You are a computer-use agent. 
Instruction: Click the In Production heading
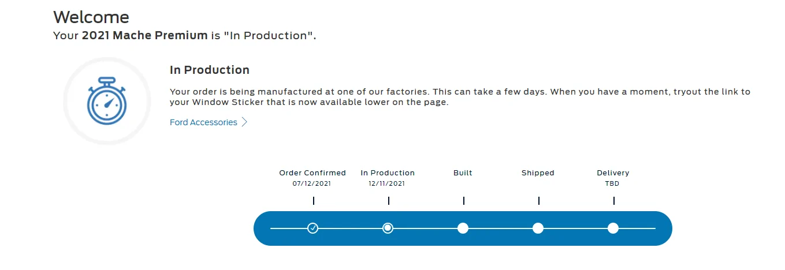coord(210,70)
